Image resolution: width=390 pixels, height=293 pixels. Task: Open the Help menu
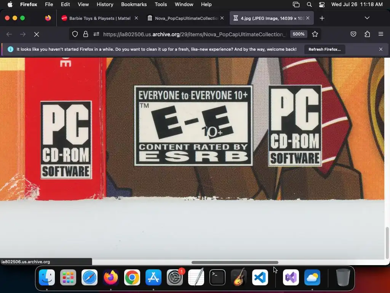point(206,4)
